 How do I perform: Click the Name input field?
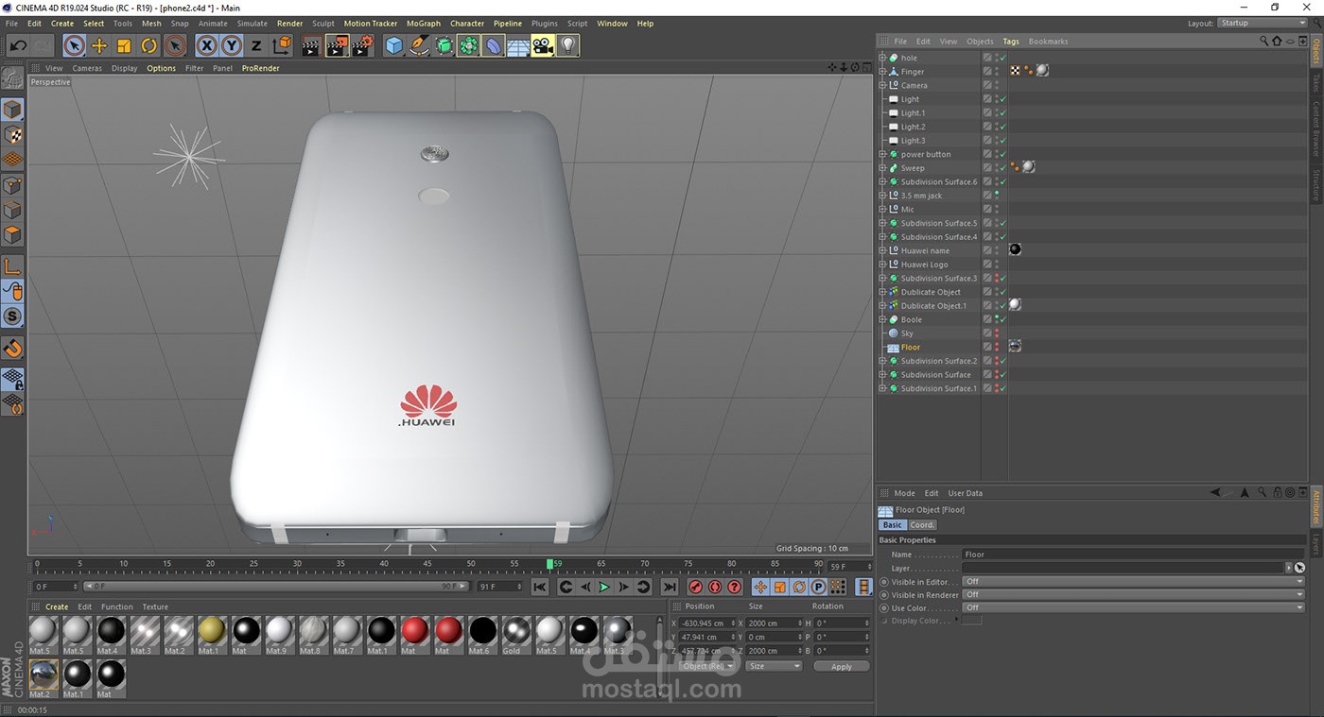tap(1133, 555)
